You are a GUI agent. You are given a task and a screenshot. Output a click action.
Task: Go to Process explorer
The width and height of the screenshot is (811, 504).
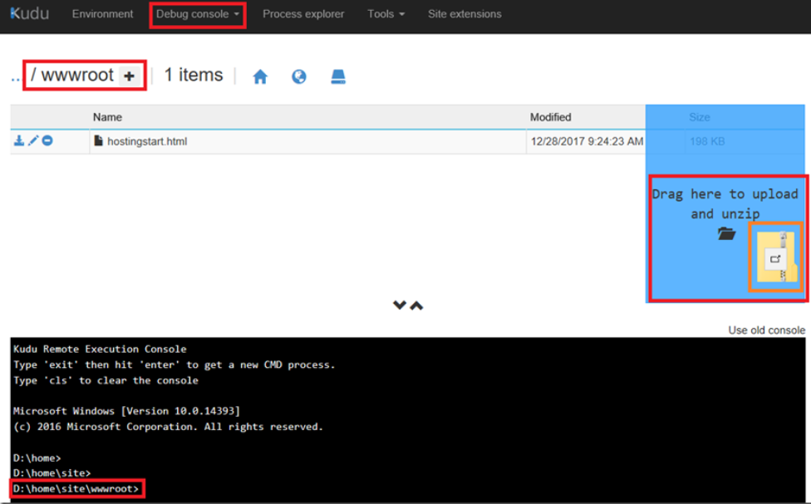click(303, 14)
